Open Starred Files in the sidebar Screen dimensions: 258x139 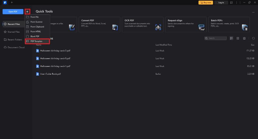[x=14, y=32]
